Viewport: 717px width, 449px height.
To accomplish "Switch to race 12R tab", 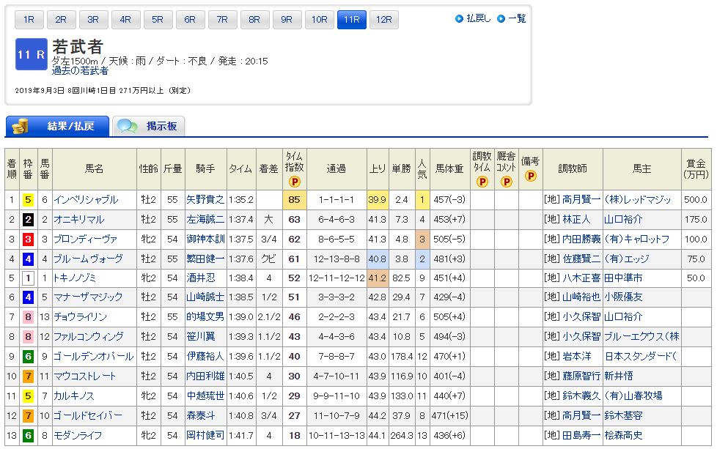I will 384,20.
